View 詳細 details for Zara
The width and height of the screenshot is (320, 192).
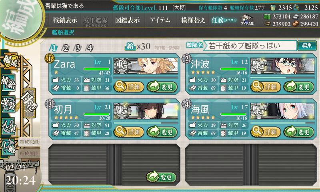coord(129,87)
